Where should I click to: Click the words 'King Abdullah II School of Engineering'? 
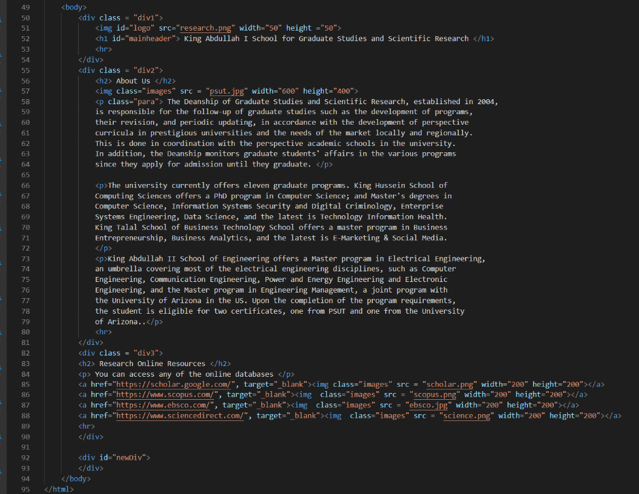(x=188, y=259)
